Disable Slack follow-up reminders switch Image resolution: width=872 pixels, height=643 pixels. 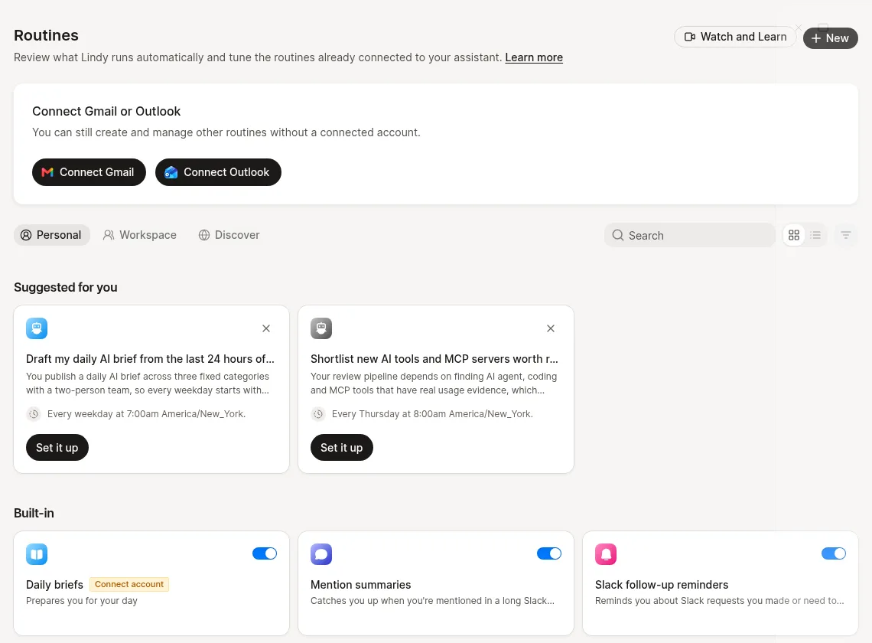point(834,553)
